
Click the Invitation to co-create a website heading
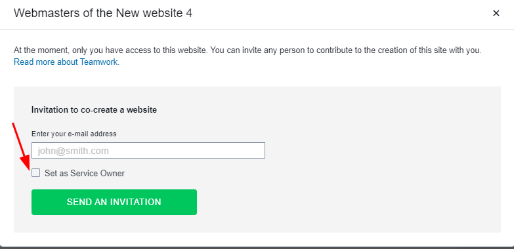pos(94,109)
